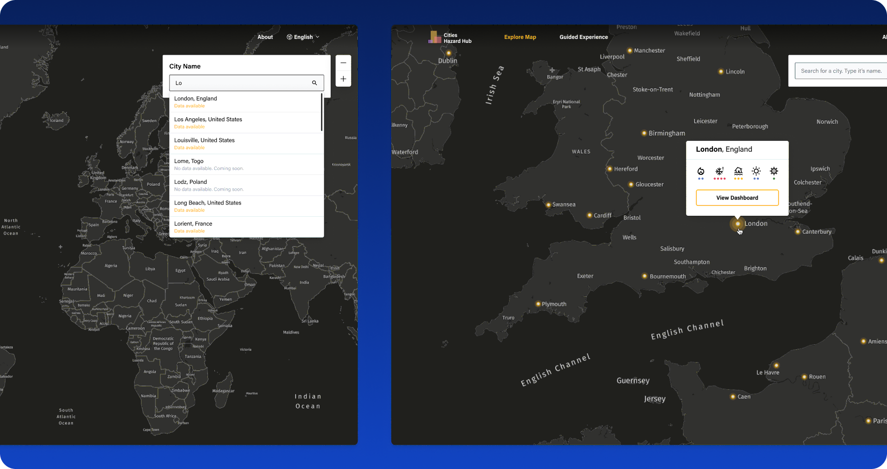
Task: Click the Rouen city map marker
Action: tap(804, 377)
